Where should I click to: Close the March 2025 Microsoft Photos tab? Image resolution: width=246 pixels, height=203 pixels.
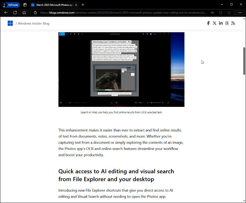(x=76, y=5)
